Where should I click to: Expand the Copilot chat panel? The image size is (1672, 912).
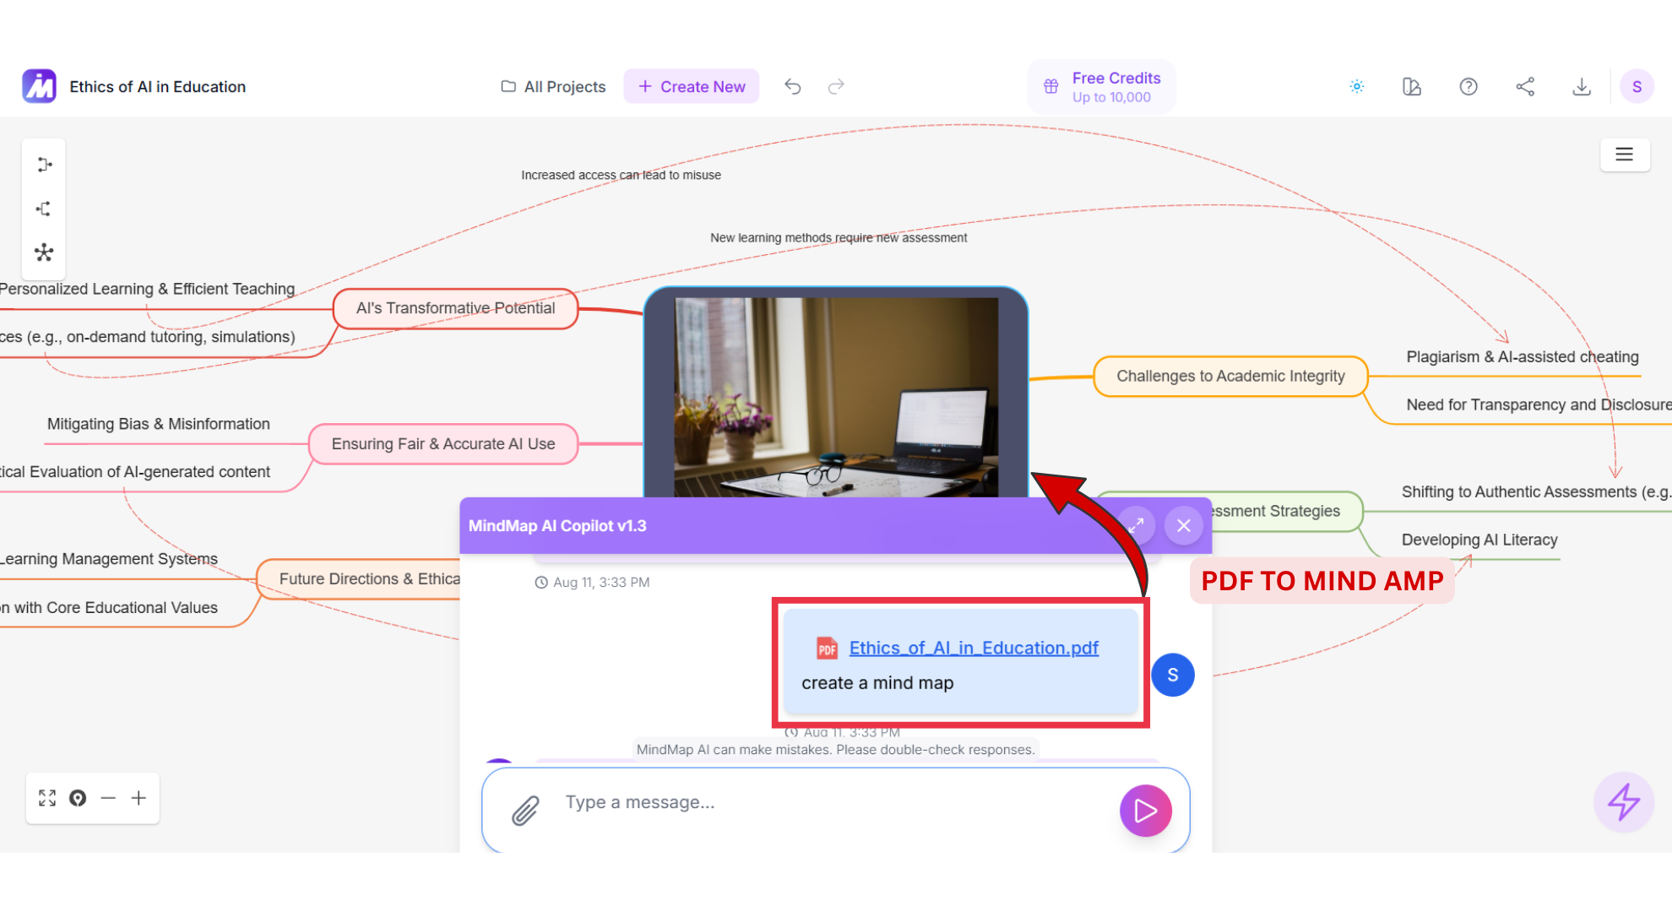pyautogui.click(x=1136, y=525)
